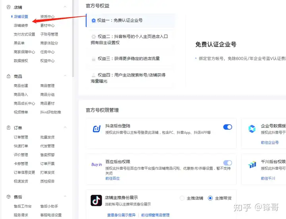
Task: Open 抖in好物助推 menu item
Action: (x=51, y=112)
